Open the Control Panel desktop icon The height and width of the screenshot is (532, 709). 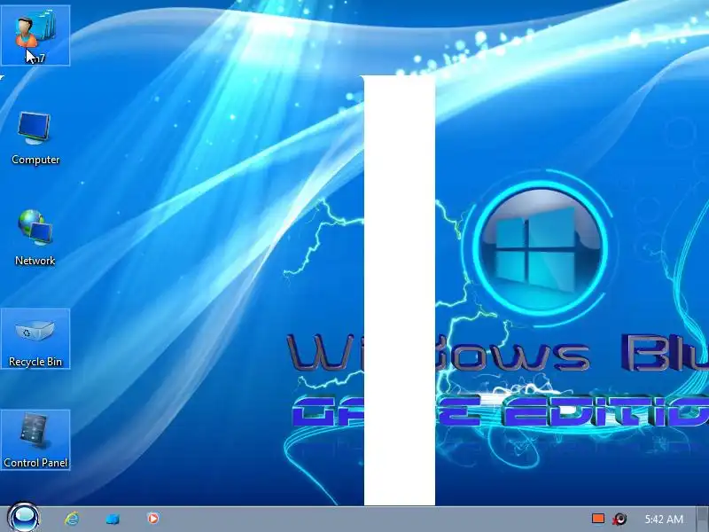click(x=35, y=440)
